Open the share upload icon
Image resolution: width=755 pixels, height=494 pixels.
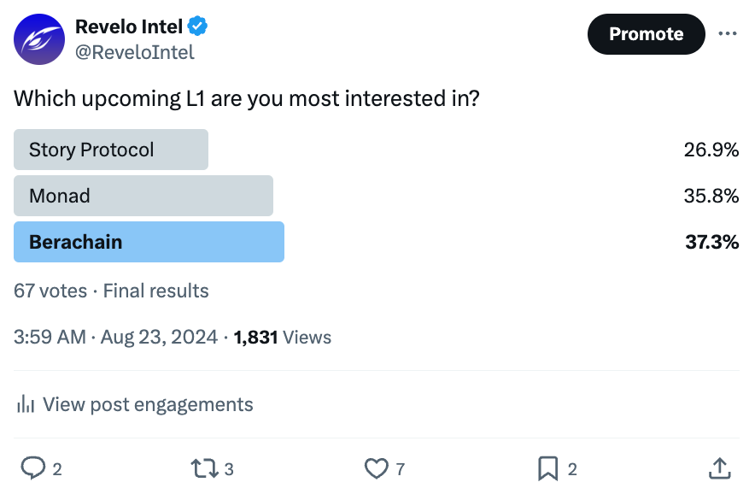pyautogui.click(x=720, y=468)
